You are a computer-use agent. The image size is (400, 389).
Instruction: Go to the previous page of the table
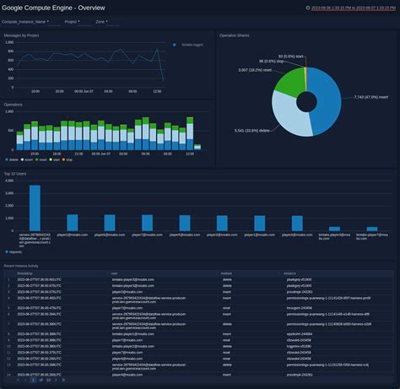coord(25,380)
